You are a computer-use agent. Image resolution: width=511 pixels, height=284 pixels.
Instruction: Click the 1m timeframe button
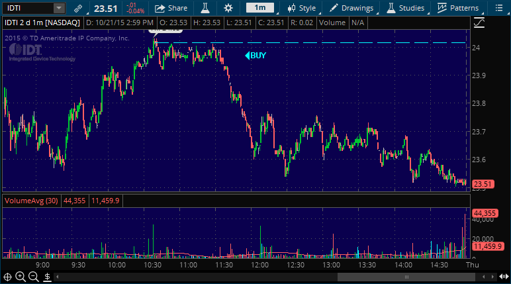[260, 8]
